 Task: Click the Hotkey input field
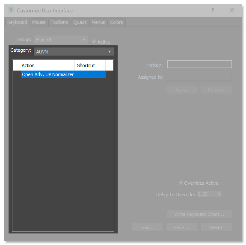click(199, 64)
